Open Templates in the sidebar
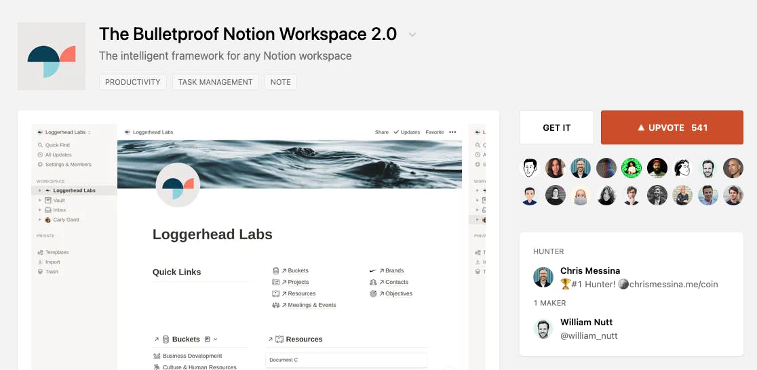Viewport: 757px width, 370px height. pos(53,252)
